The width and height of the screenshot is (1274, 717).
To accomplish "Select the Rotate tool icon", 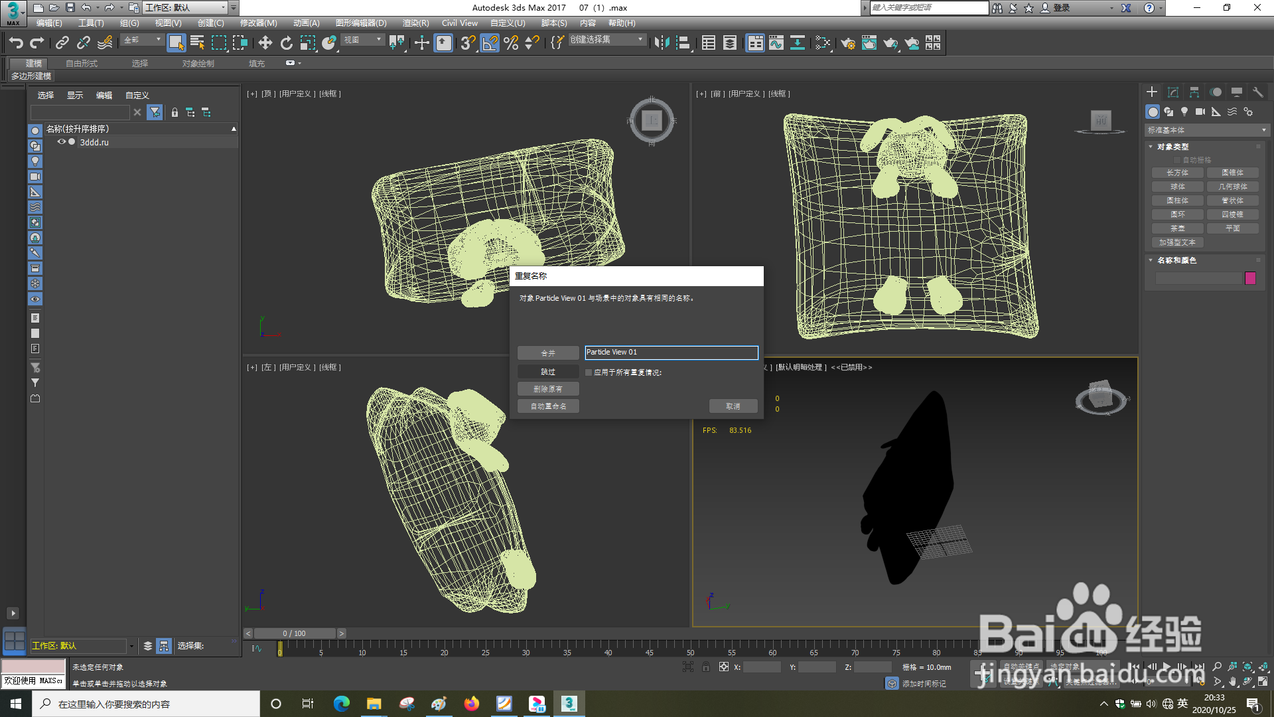I will 286,43.
